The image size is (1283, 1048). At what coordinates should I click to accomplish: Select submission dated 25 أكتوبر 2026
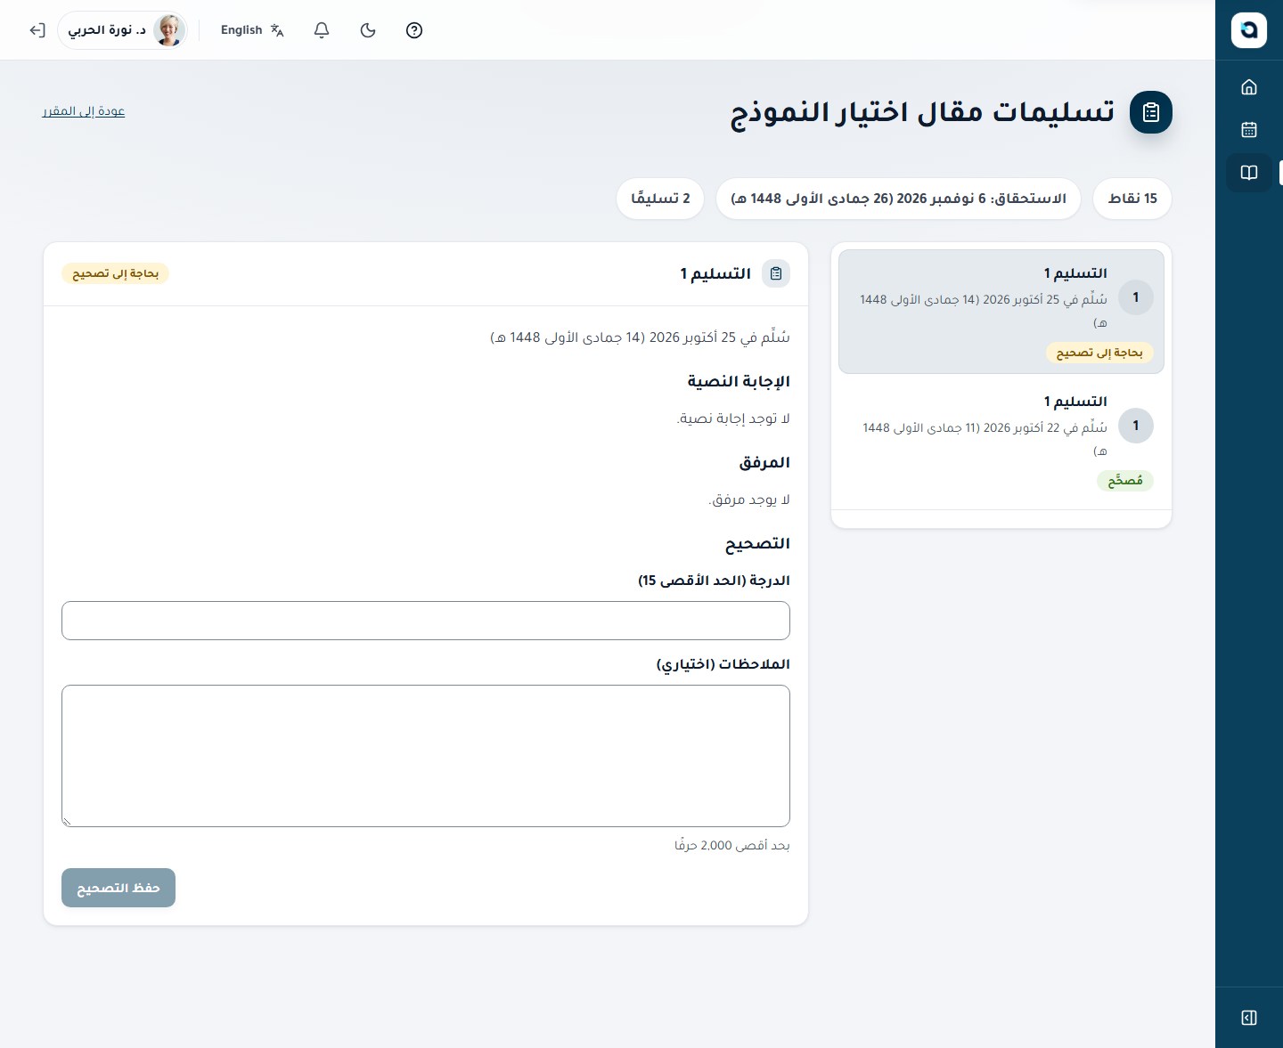pyautogui.click(x=1001, y=312)
